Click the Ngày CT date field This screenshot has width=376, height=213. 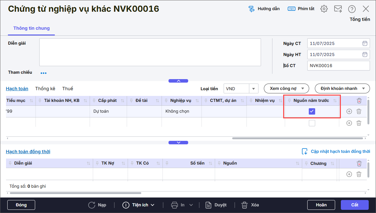338,43
